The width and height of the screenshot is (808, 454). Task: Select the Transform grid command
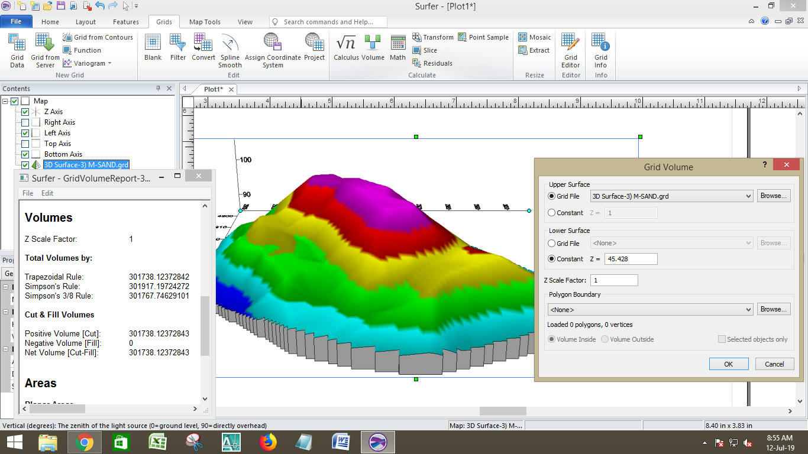tap(433, 37)
